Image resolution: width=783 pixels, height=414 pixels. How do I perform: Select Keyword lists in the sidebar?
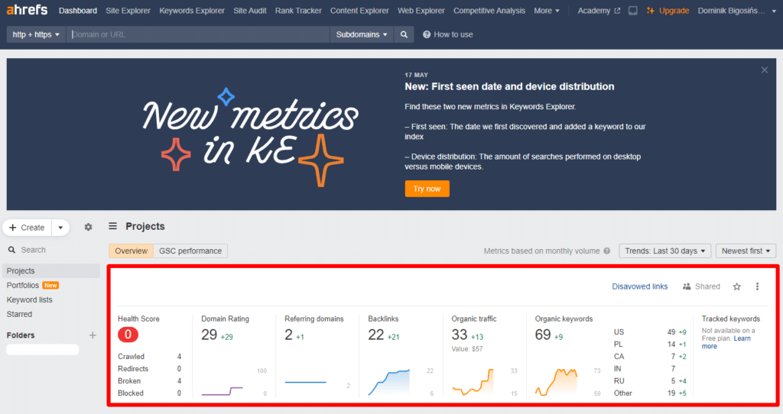point(30,299)
